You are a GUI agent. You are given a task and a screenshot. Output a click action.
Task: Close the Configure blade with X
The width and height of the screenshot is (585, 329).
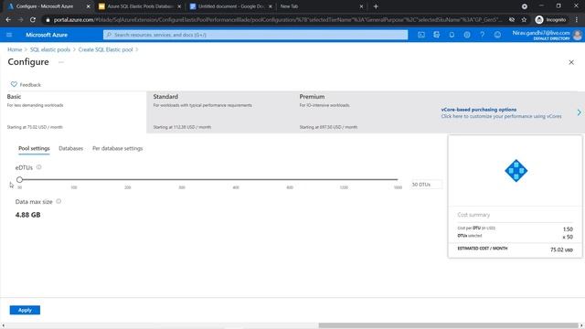click(x=571, y=62)
